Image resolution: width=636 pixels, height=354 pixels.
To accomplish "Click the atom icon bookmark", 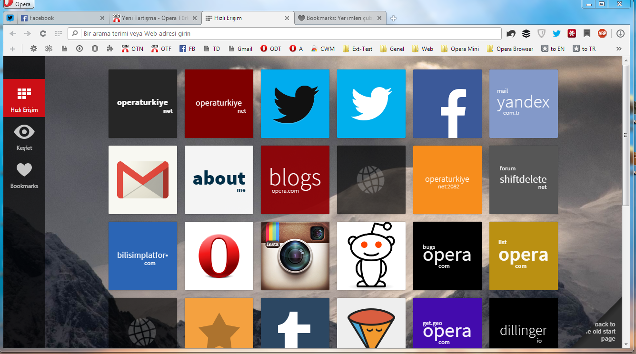I will pyautogui.click(x=49, y=49).
